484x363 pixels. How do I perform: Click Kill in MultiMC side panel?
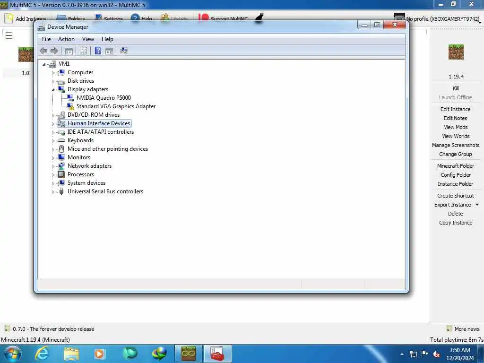[456, 88]
